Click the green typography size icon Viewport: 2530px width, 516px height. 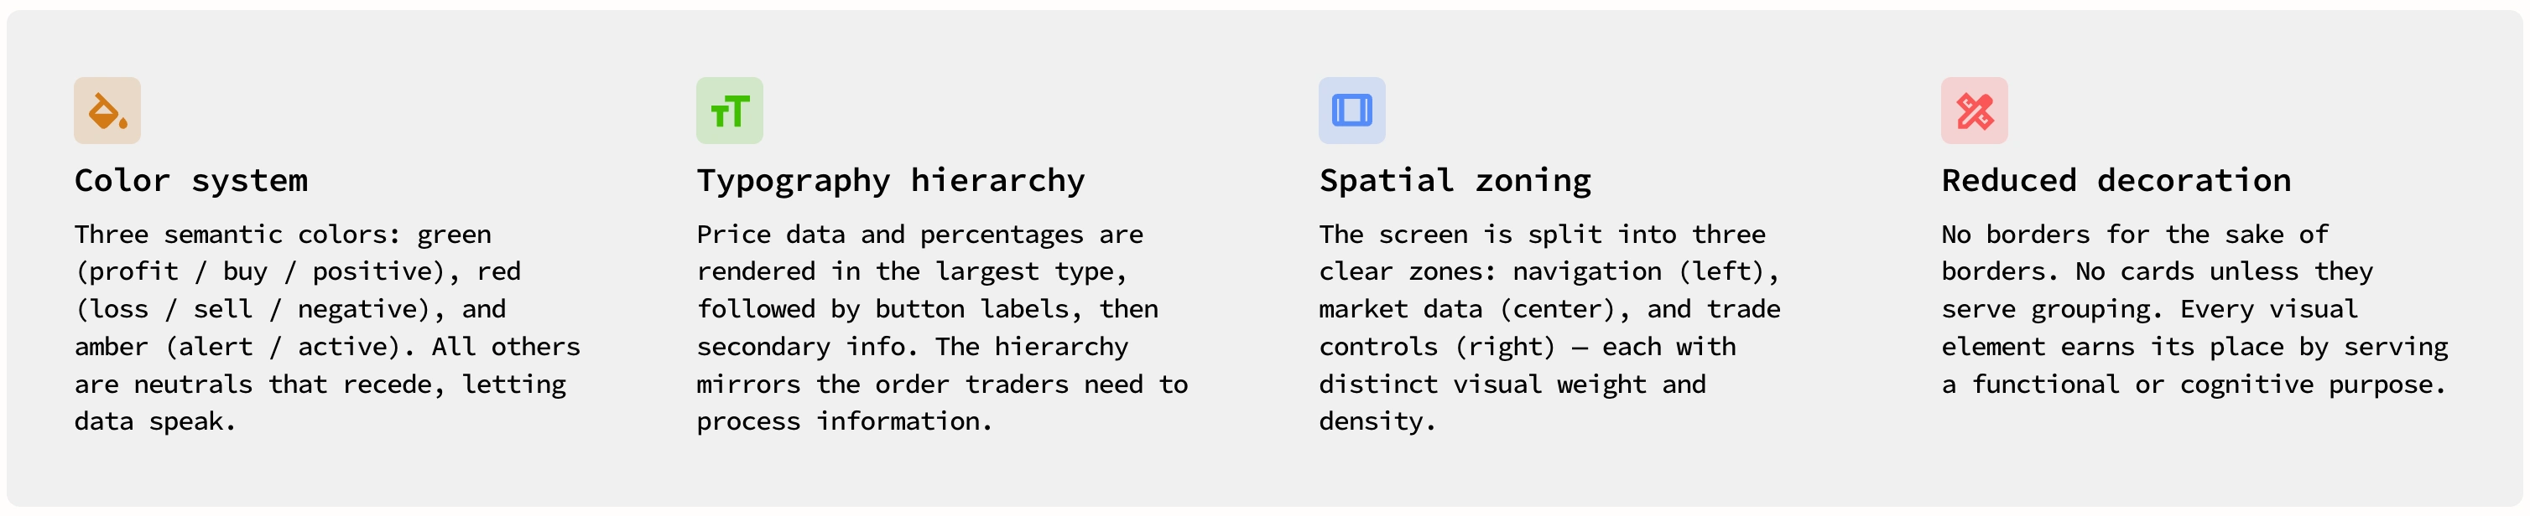[730, 111]
